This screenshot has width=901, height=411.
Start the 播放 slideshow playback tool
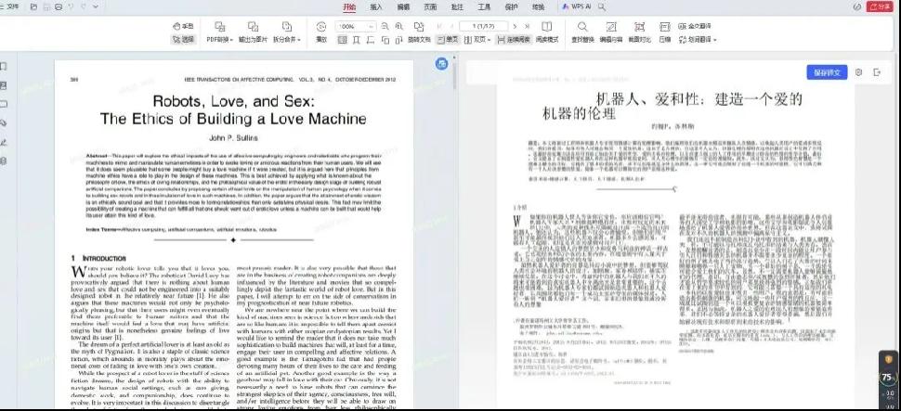(321, 32)
